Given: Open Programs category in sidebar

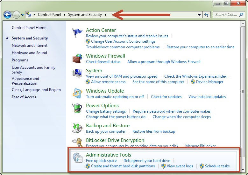Looking at the screenshot, I should tap(20, 60).
